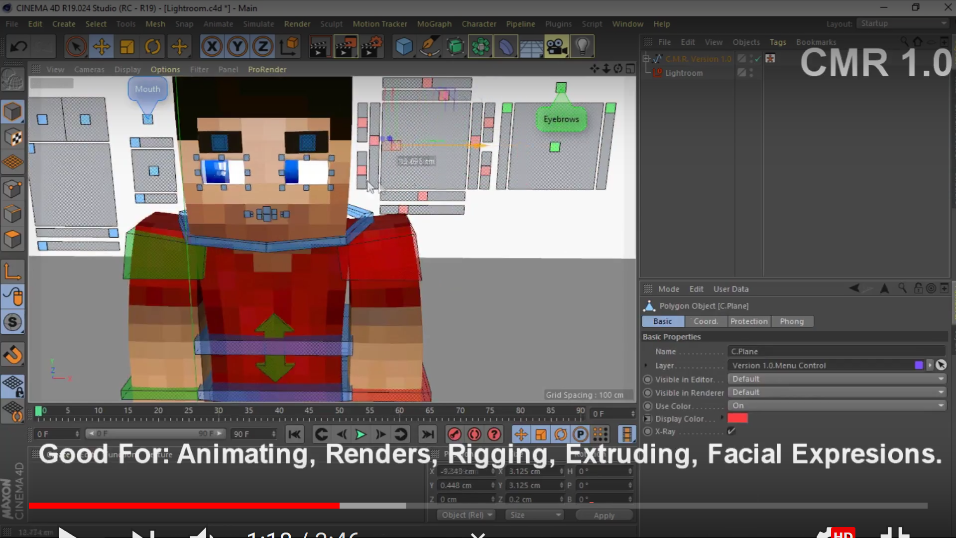Open Object (Rel) coordinate dropdown
The width and height of the screenshot is (956, 538).
(x=467, y=515)
